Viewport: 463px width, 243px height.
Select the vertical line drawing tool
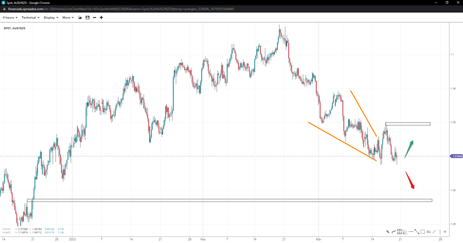[440, 232]
